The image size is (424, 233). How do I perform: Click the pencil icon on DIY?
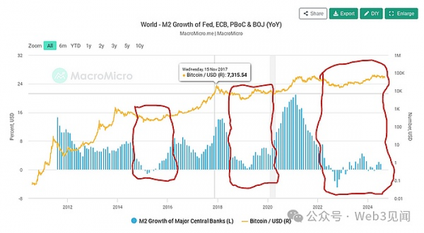[366, 13]
